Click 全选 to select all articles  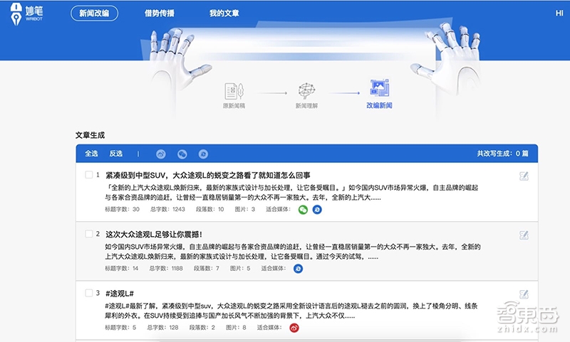pyautogui.click(x=91, y=154)
